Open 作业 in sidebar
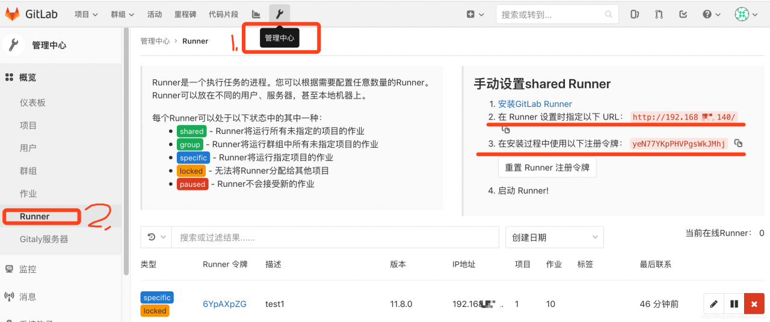The image size is (770, 322). point(28,194)
